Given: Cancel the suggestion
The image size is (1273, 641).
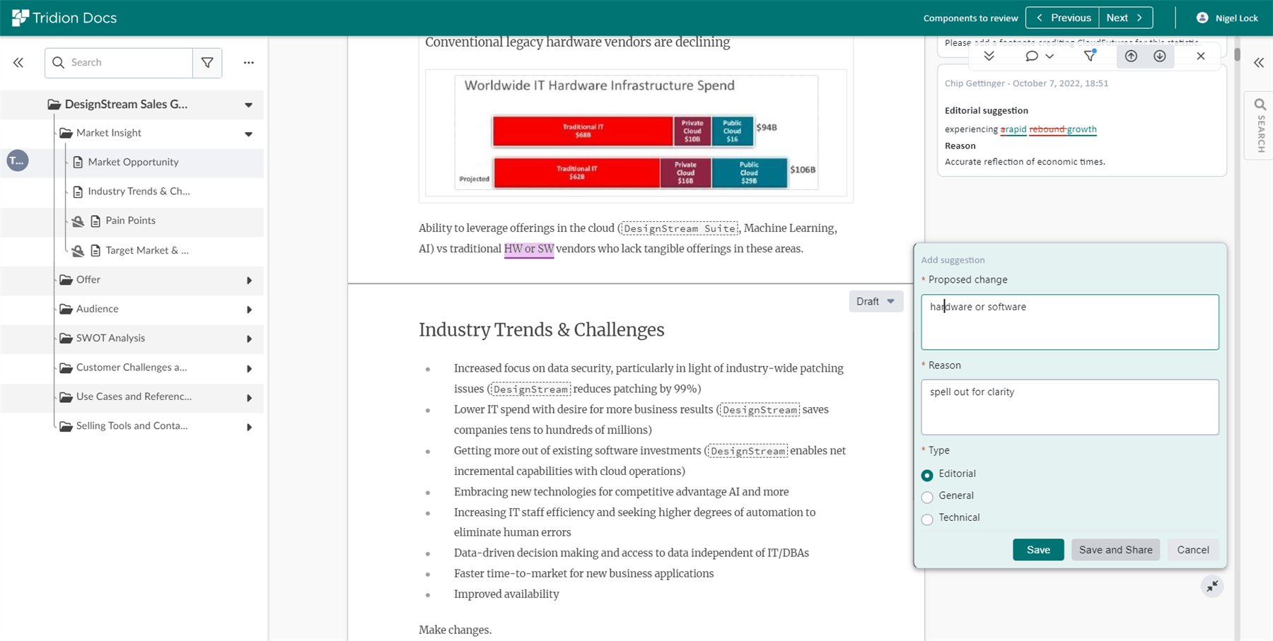Looking at the screenshot, I should (x=1192, y=550).
